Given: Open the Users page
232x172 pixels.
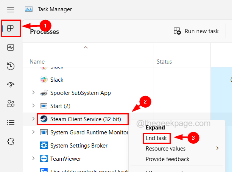Looking at the screenshot, I should [11, 104].
